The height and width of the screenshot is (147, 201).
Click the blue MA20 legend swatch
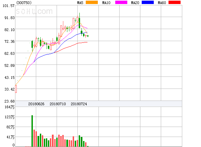(148, 2)
